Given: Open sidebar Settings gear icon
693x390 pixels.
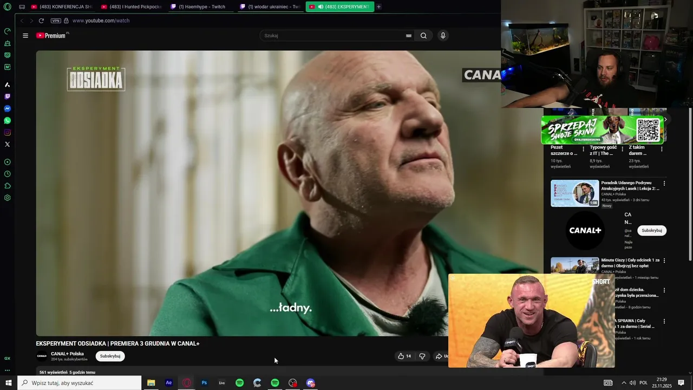Looking at the screenshot, I should [x=7, y=198].
